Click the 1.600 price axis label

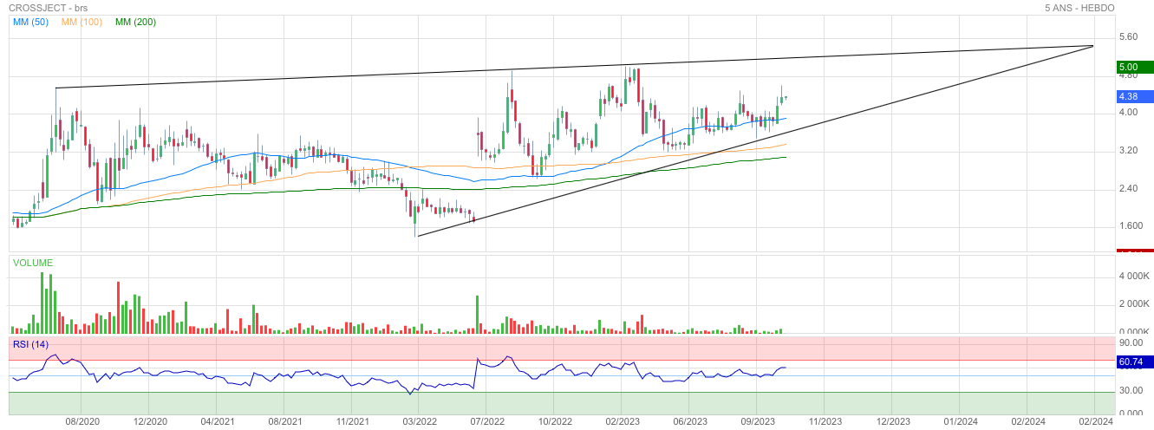(x=1131, y=227)
